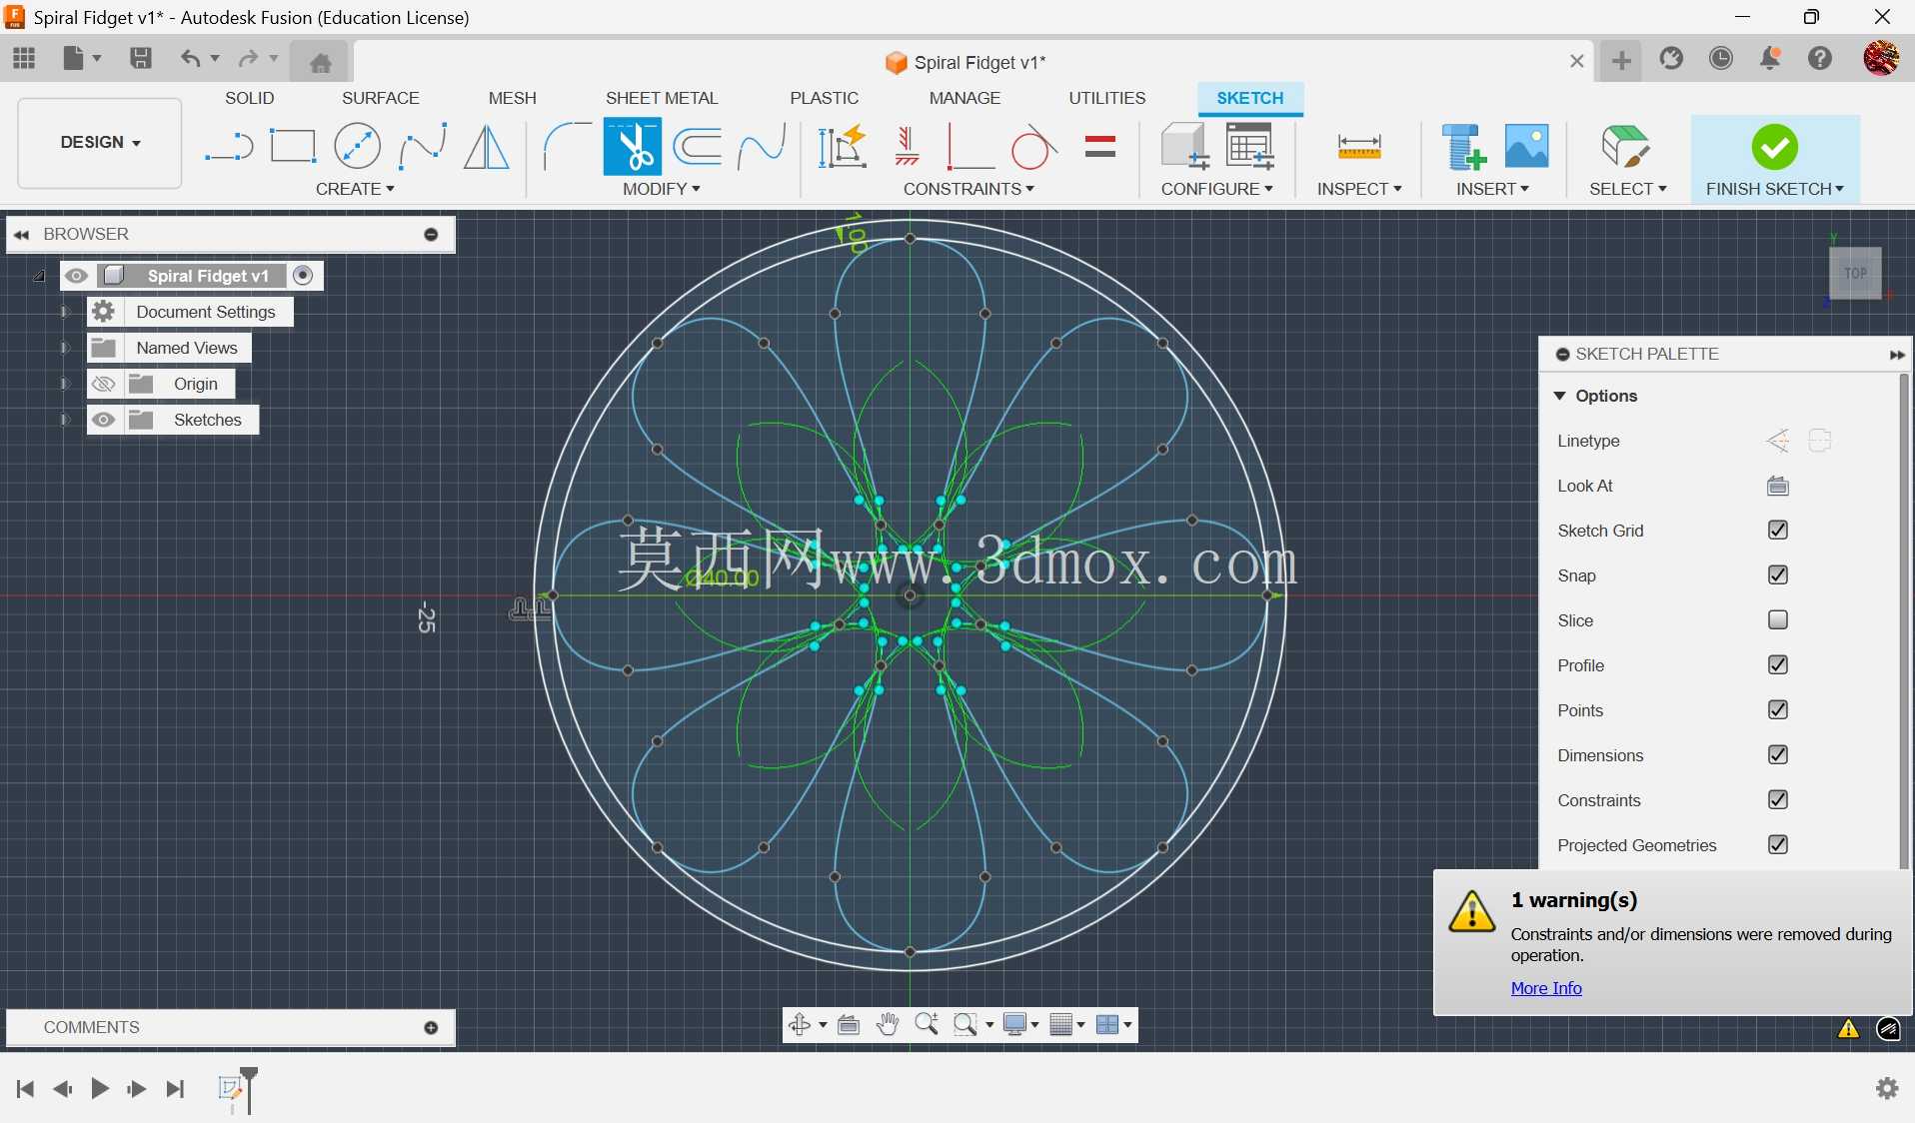This screenshot has width=1915, height=1123.
Task: Uncheck the Profile checkbox
Action: 1778,665
